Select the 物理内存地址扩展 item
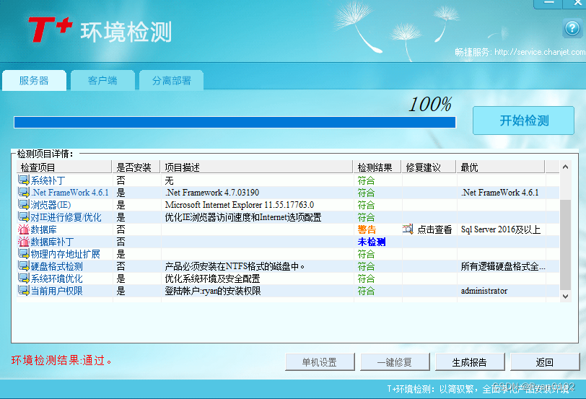The image size is (586, 399). 66,254
